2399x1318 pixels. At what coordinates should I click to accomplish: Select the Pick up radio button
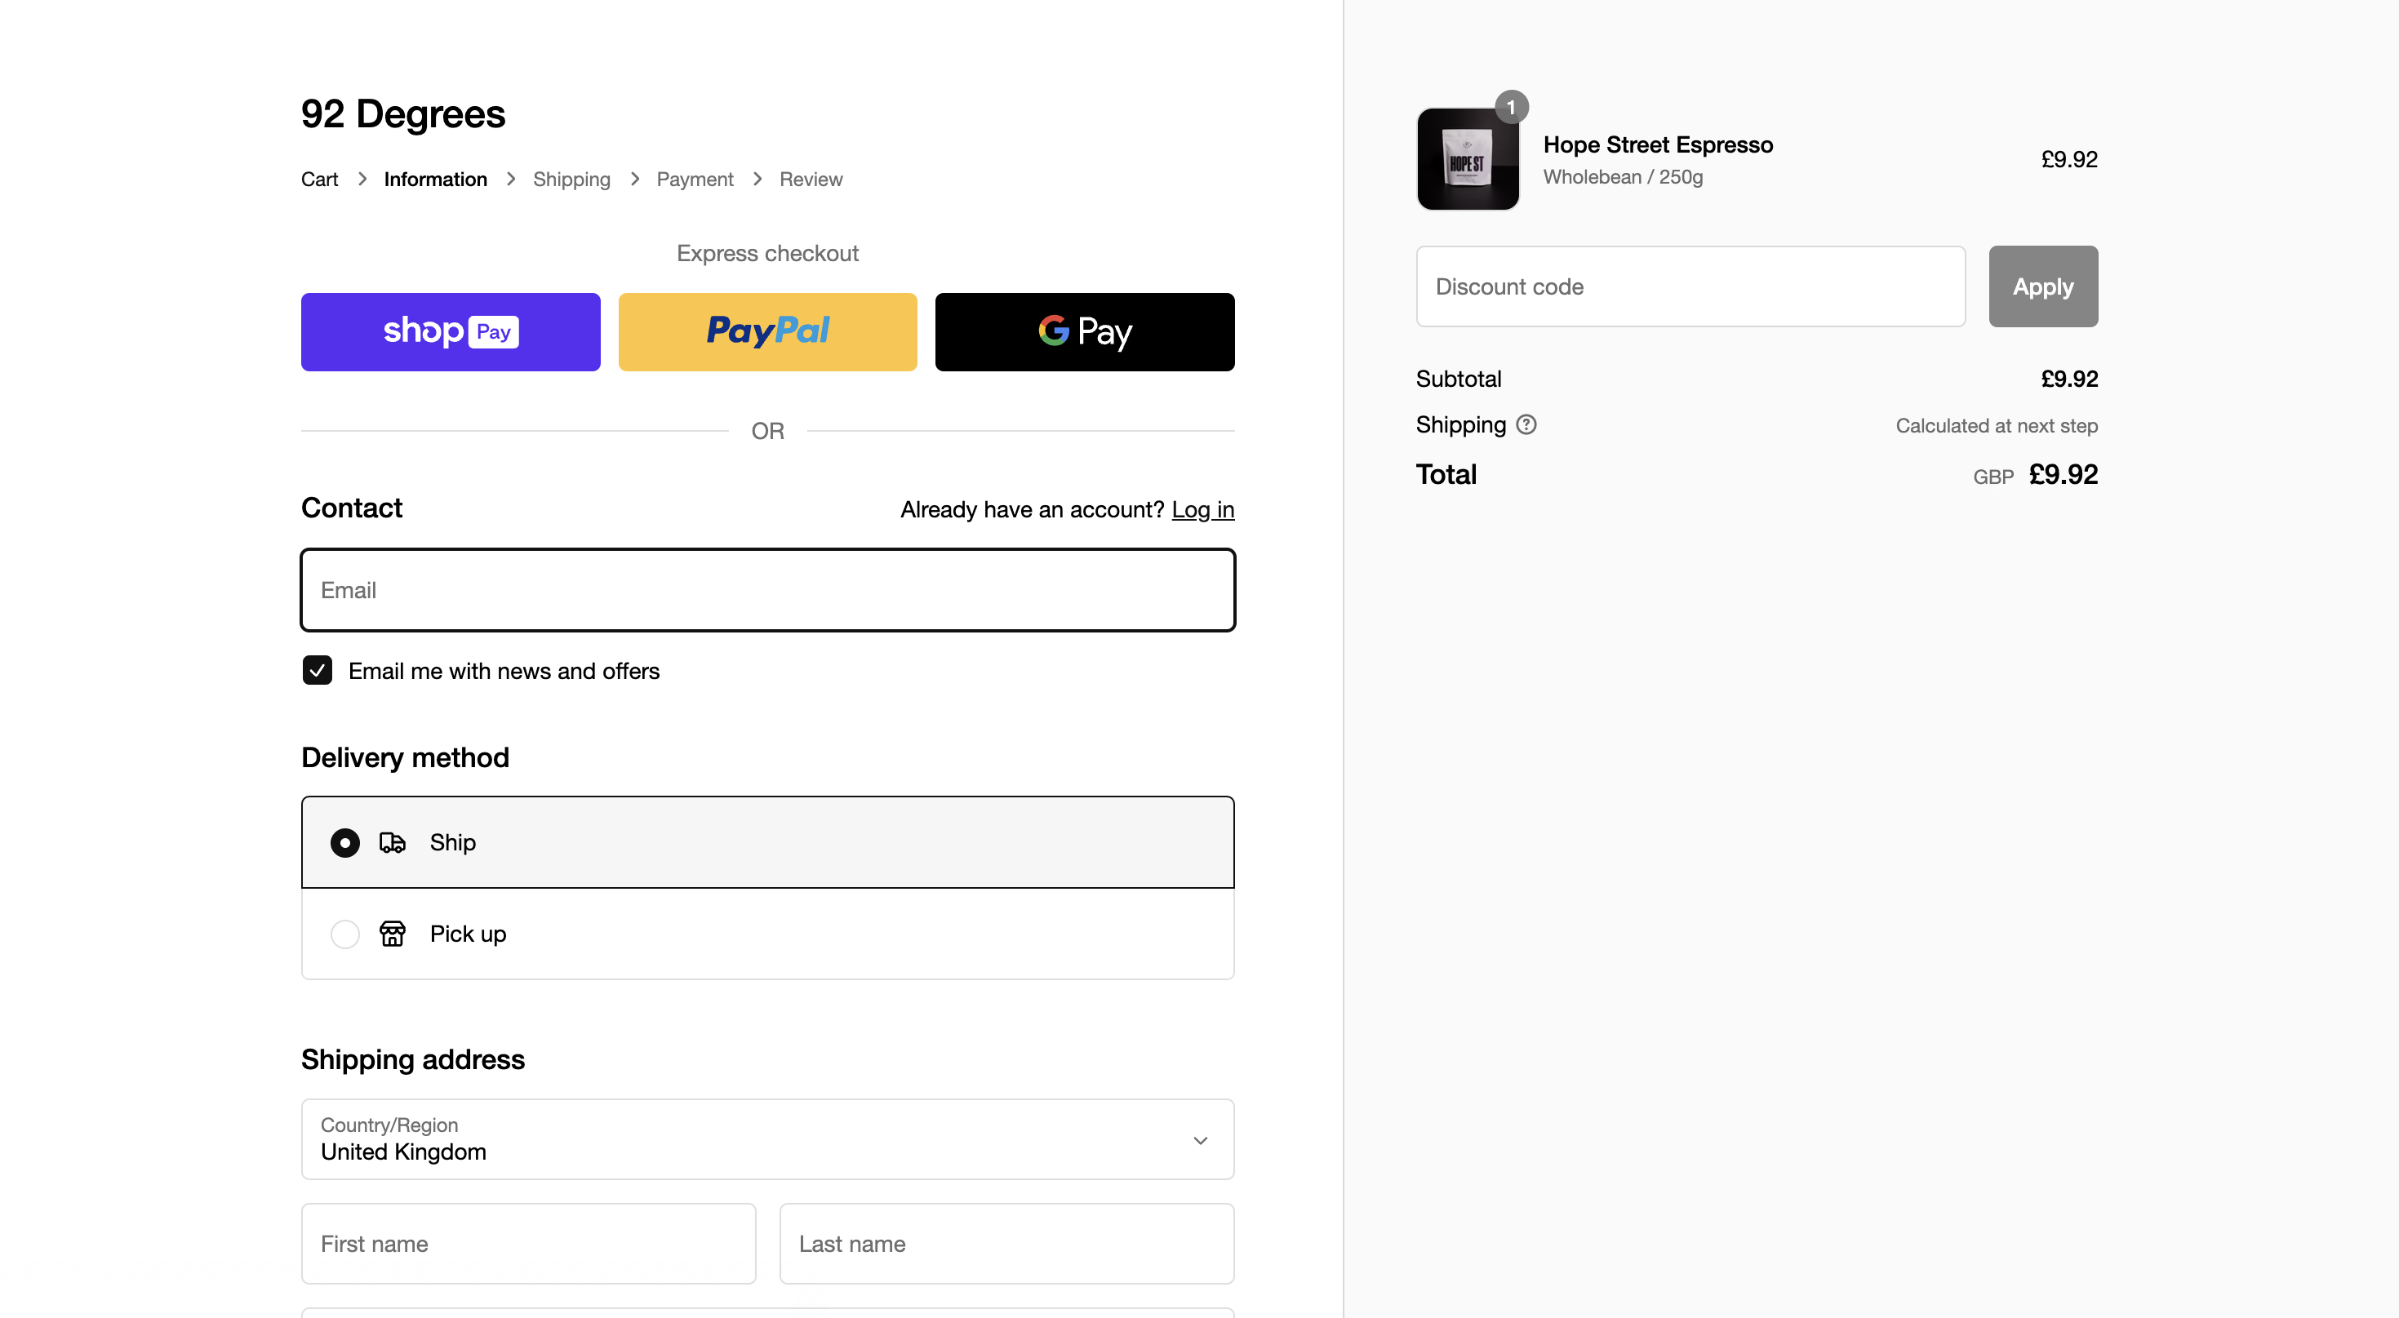pos(344,934)
